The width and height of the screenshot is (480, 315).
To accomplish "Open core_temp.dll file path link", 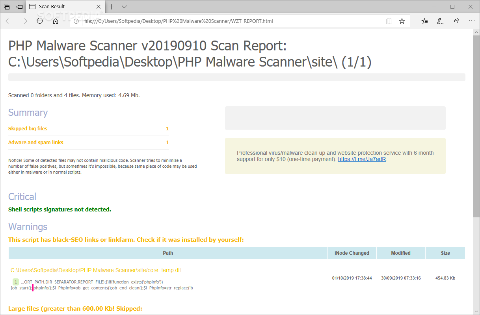I will click(x=96, y=270).
